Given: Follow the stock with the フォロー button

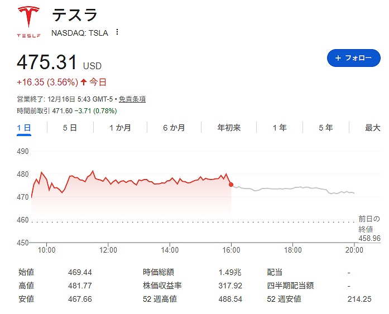Looking at the screenshot, I should click(353, 58).
